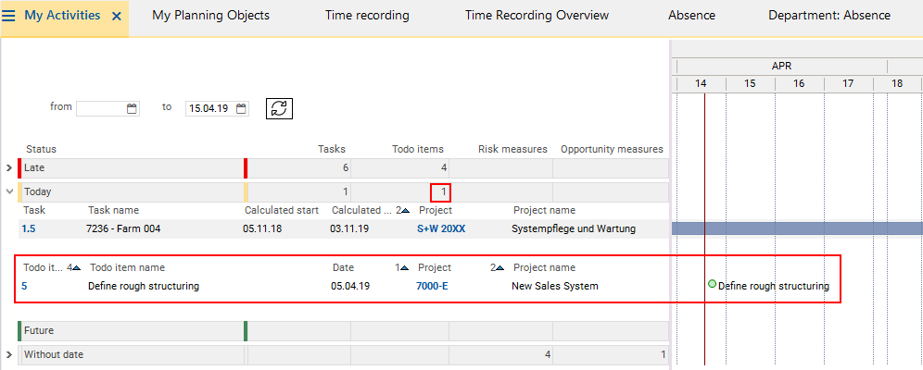Click Without date risk measures count 4
This screenshot has width=923, height=370.
548,354
